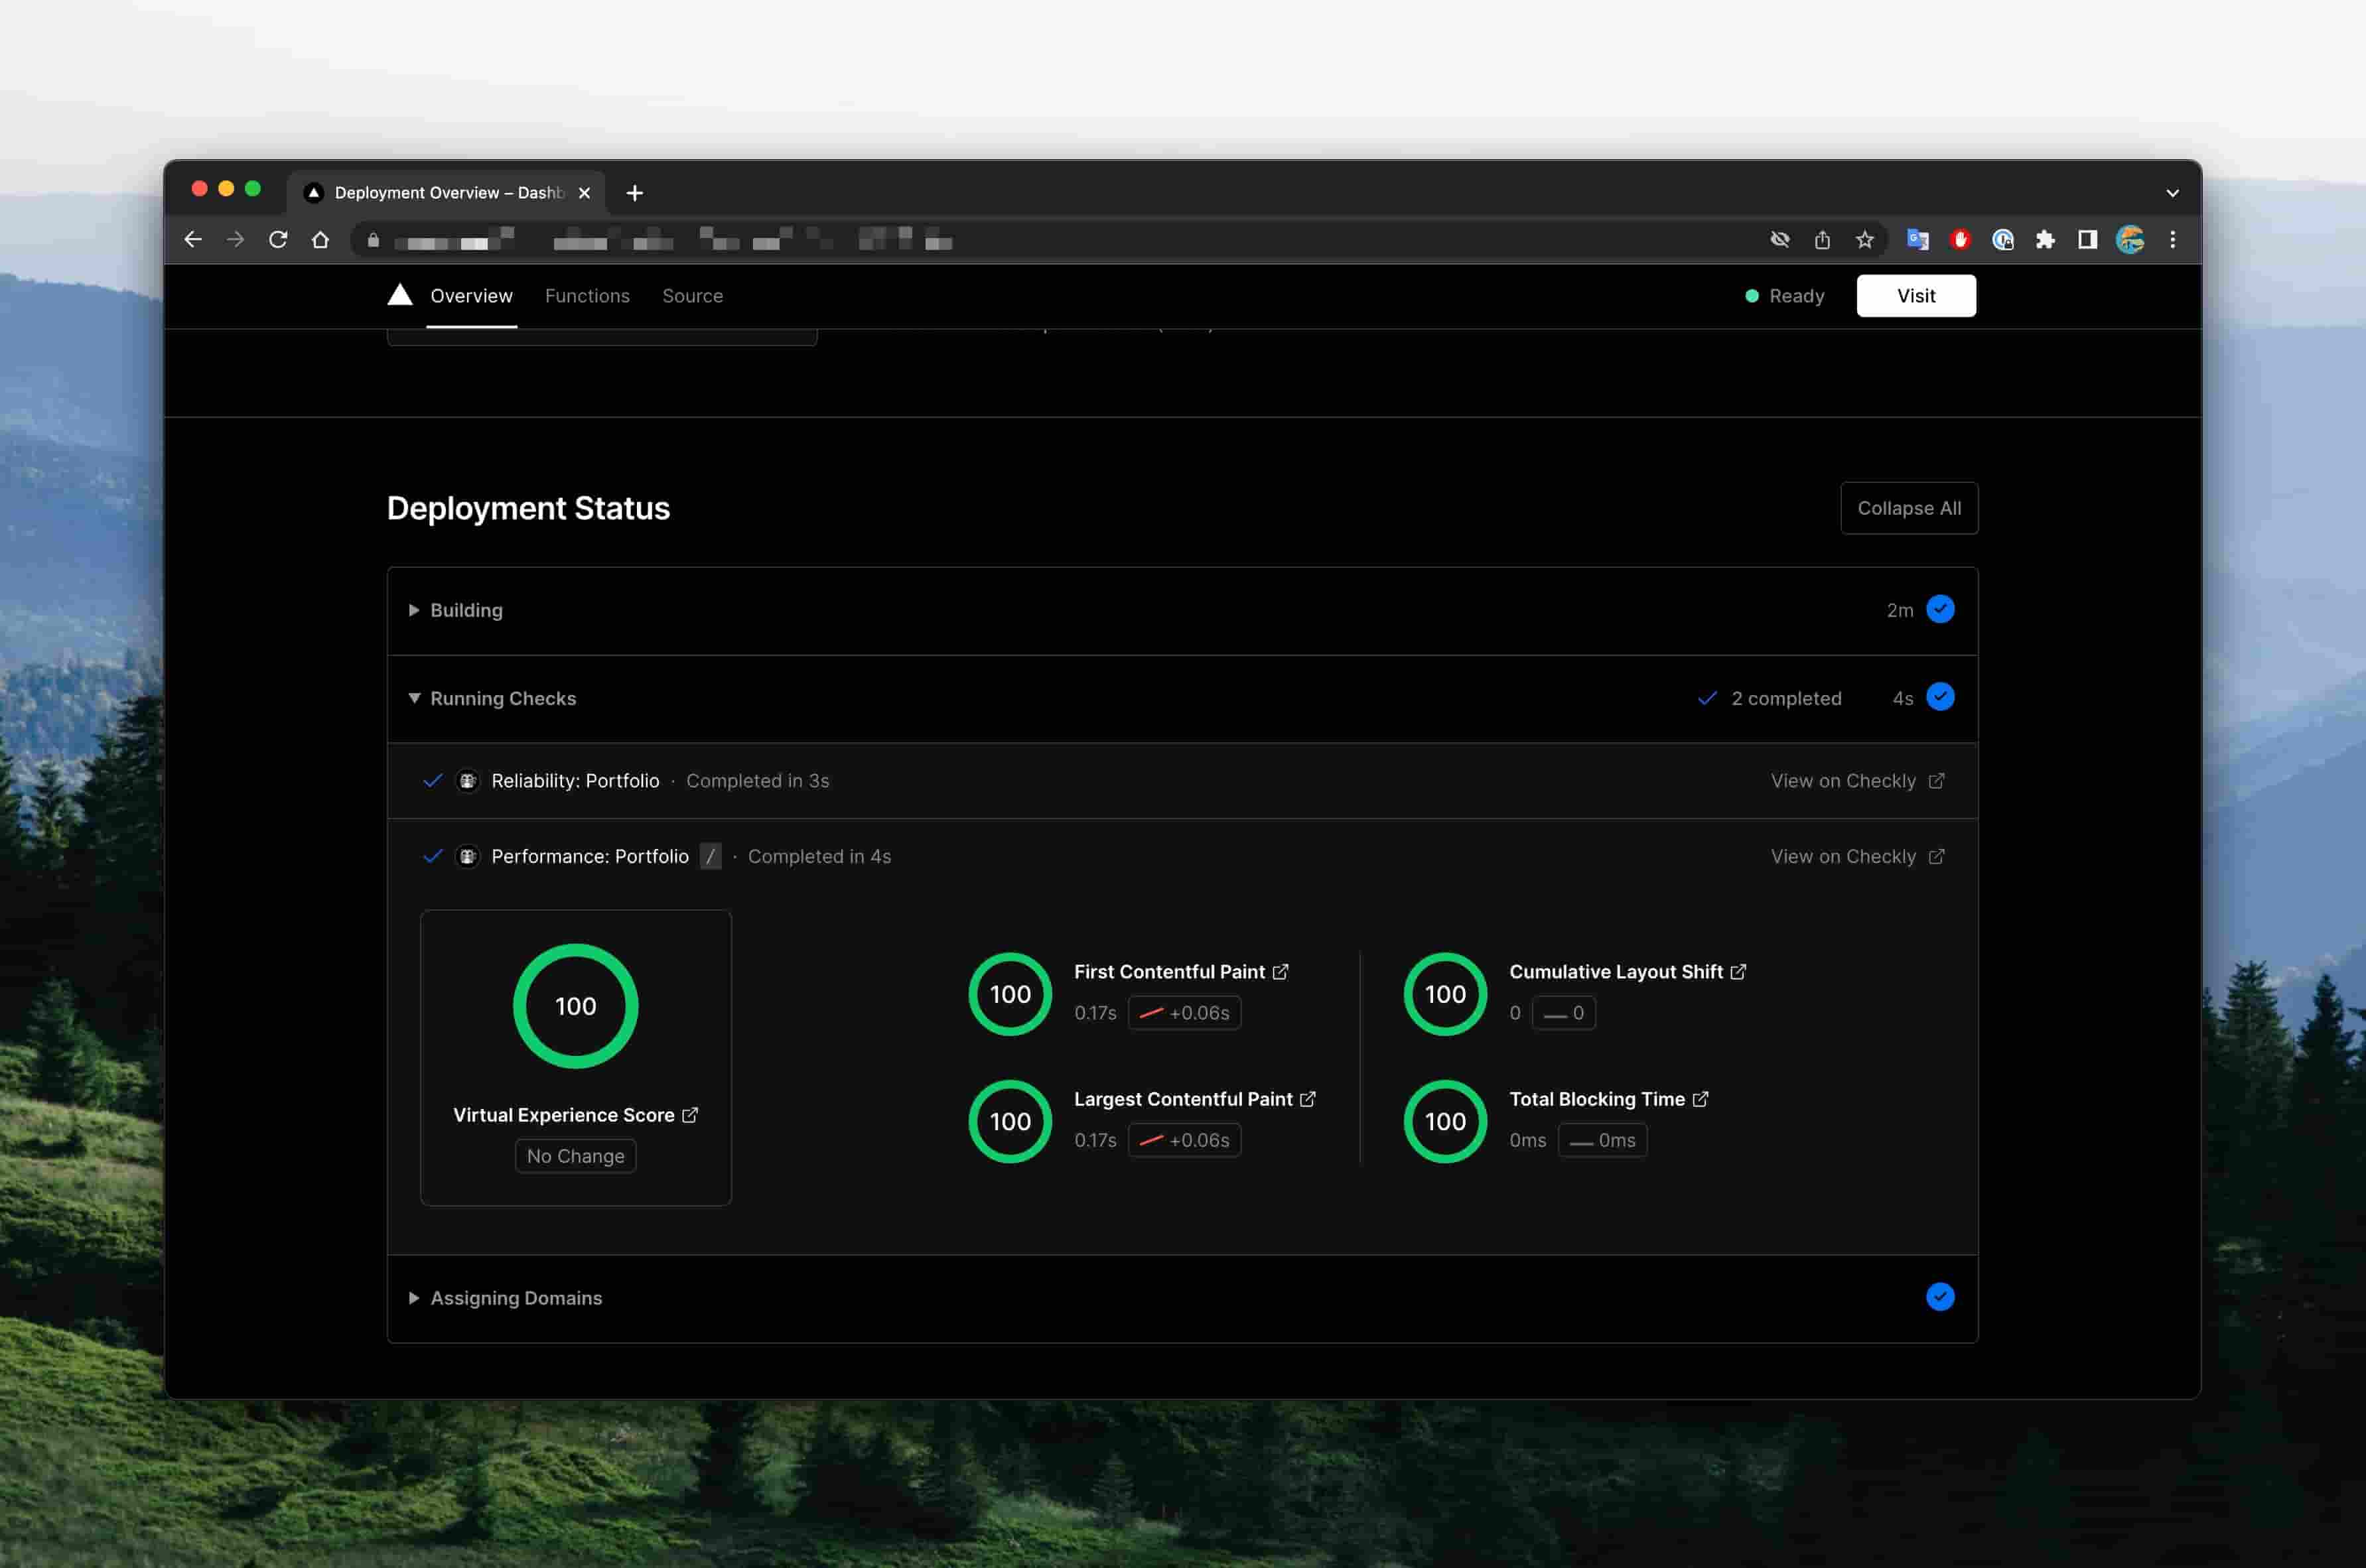
Task: Click the Assigning Domains blue checkmark
Action: pyautogui.click(x=1940, y=1297)
